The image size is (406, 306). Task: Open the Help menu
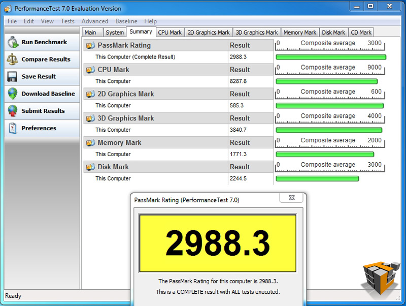click(x=150, y=21)
